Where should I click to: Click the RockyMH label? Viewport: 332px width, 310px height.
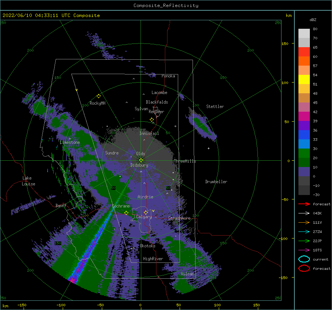coord(97,103)
